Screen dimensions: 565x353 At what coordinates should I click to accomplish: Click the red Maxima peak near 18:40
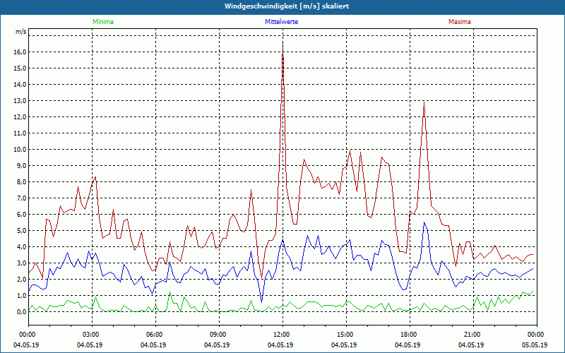tap(424, 102)
